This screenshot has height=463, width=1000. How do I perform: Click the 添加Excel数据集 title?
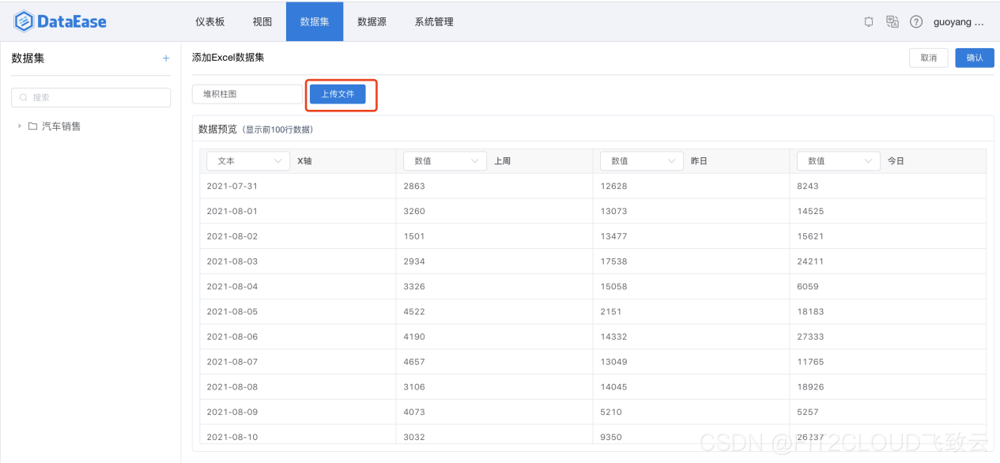228,58
